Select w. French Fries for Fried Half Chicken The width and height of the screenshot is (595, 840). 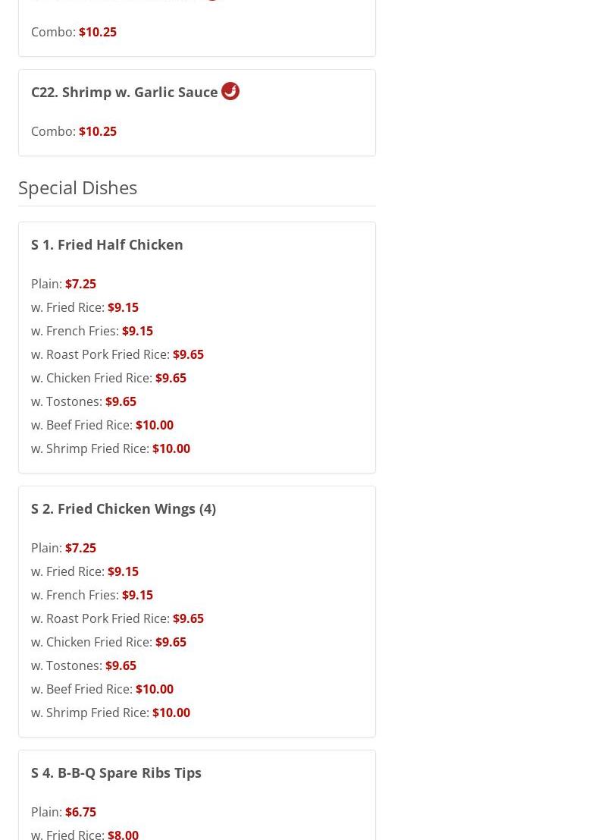(92, 331)
